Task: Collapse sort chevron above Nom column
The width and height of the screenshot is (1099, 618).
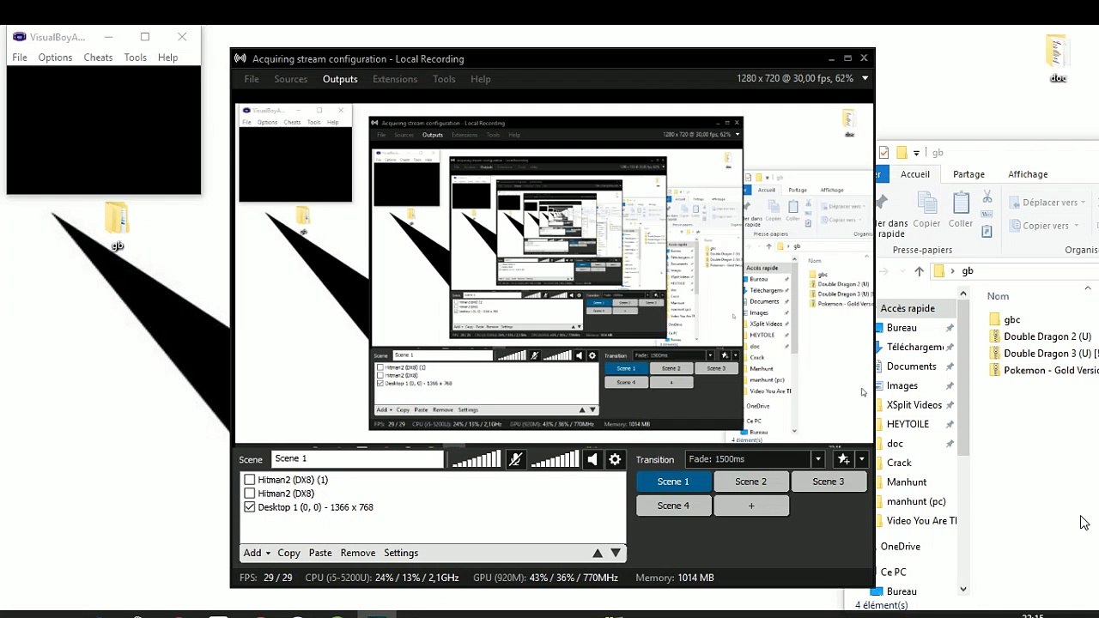Action: tap(1088, 288)
